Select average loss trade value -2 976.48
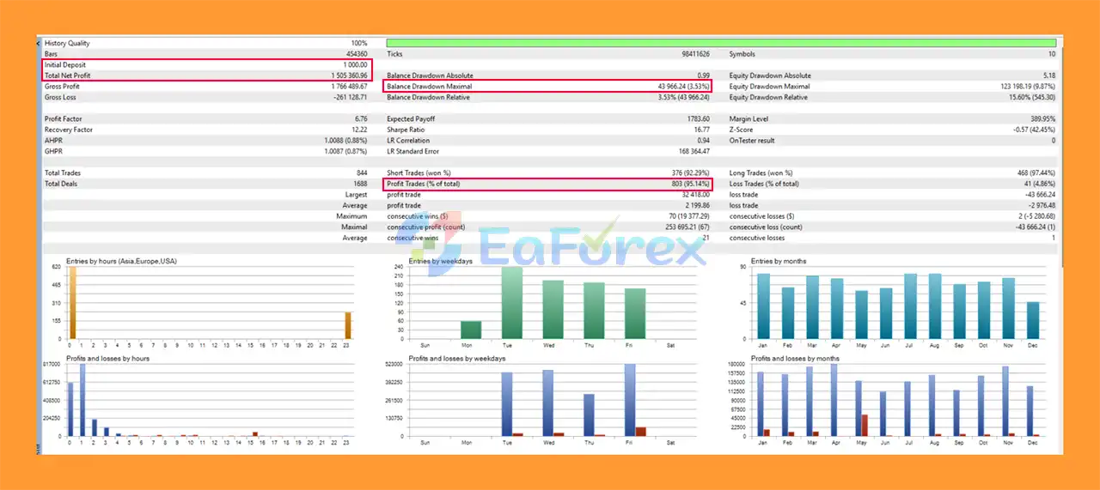This screenshot has width=1100, height=490. click(1042, 205)
